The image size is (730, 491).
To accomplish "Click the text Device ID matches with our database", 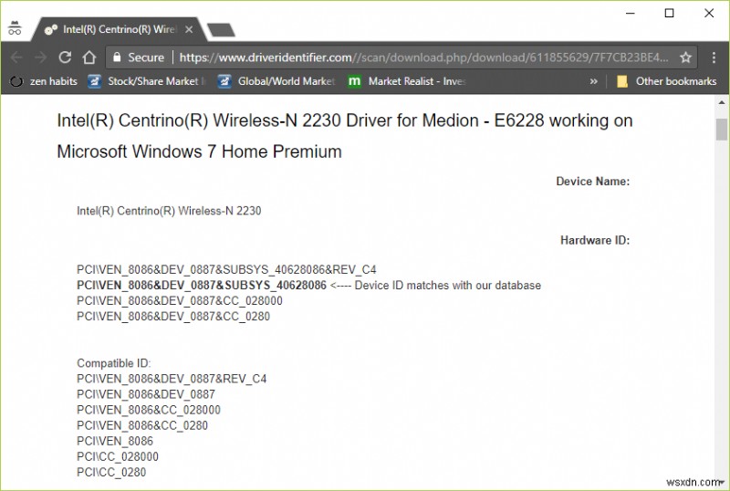I will pos(448,285).
